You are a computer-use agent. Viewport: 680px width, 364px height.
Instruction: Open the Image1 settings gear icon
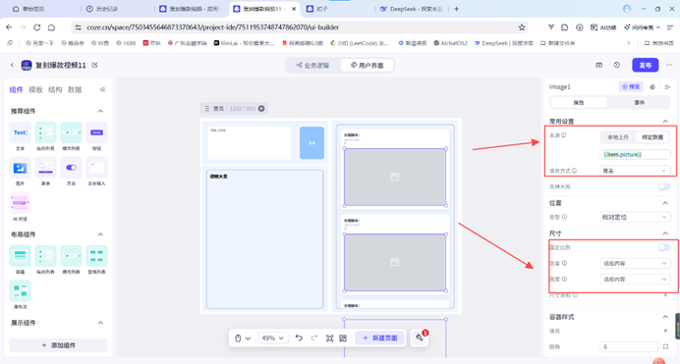tap(652, 87)
